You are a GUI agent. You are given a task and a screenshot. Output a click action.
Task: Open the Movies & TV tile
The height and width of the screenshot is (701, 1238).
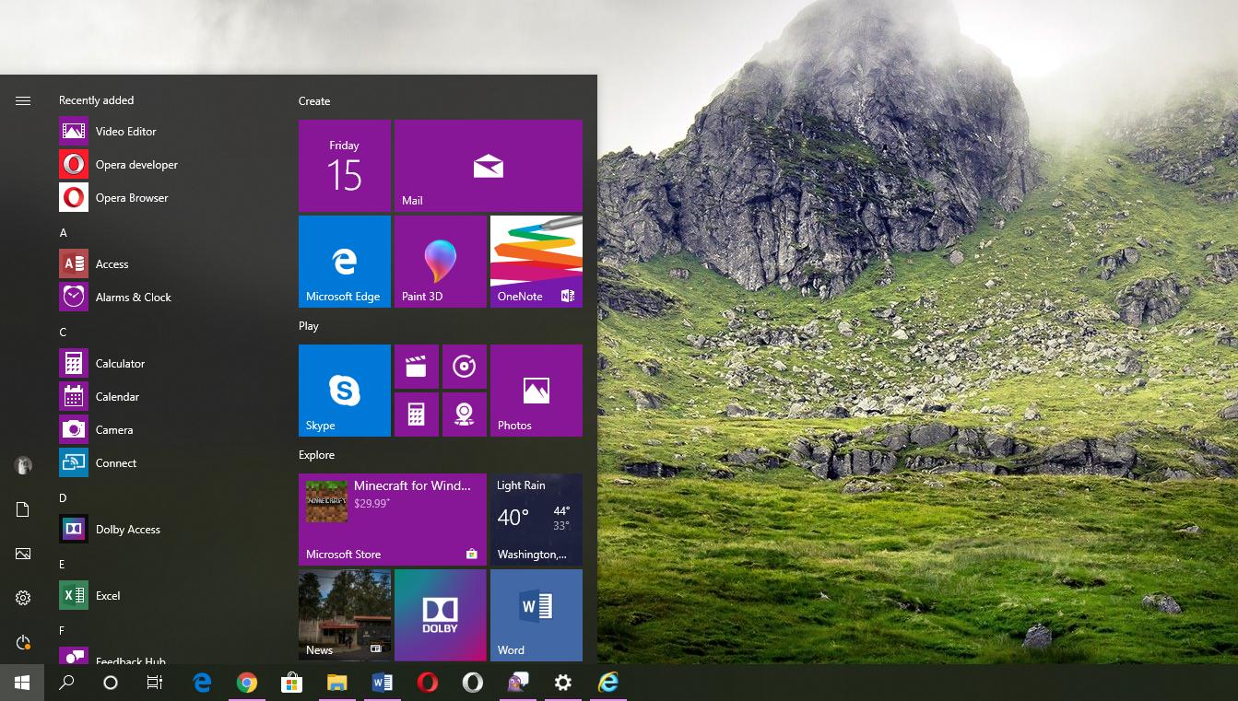tap(417, 366)
